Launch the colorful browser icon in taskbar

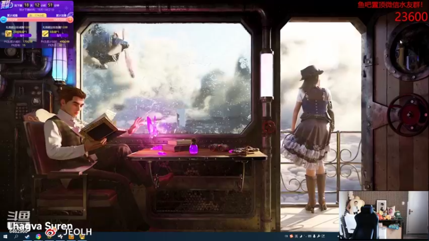(38, 237)
